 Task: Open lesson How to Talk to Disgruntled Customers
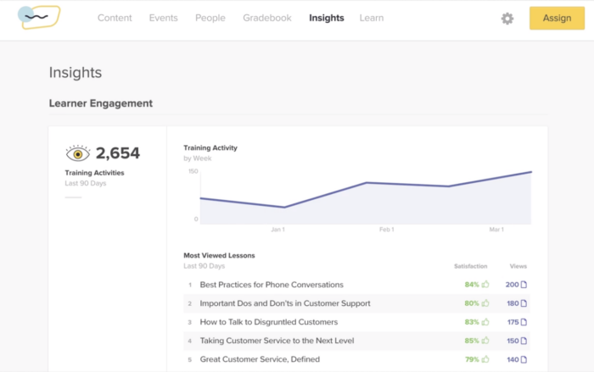pos(269,322)
